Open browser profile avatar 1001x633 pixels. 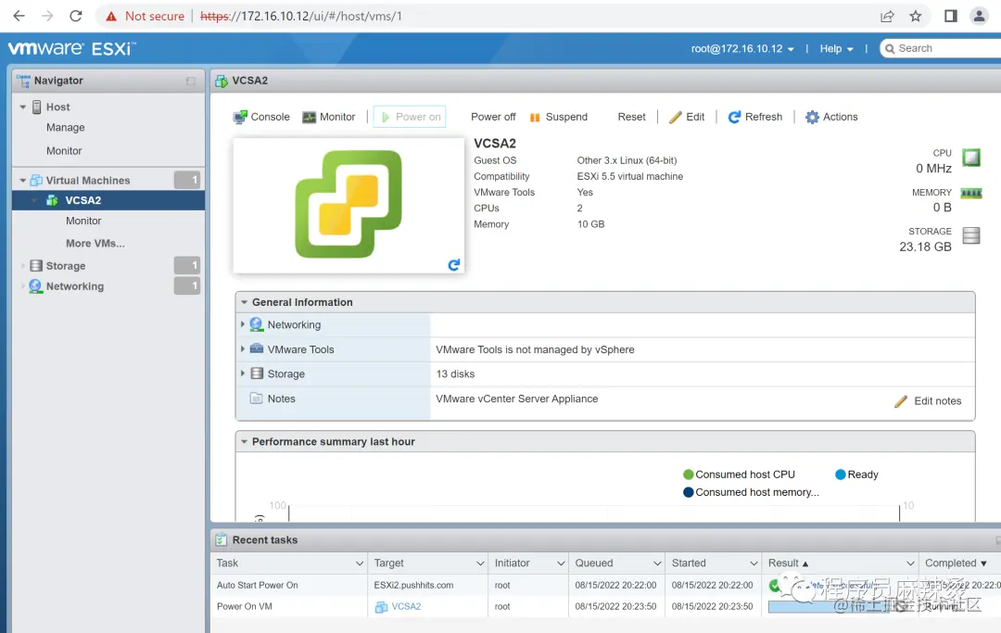click(x=979, y=16)
